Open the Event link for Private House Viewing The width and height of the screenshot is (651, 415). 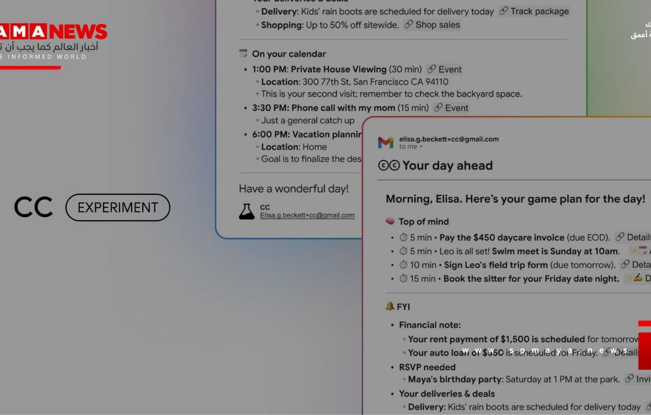444,69
